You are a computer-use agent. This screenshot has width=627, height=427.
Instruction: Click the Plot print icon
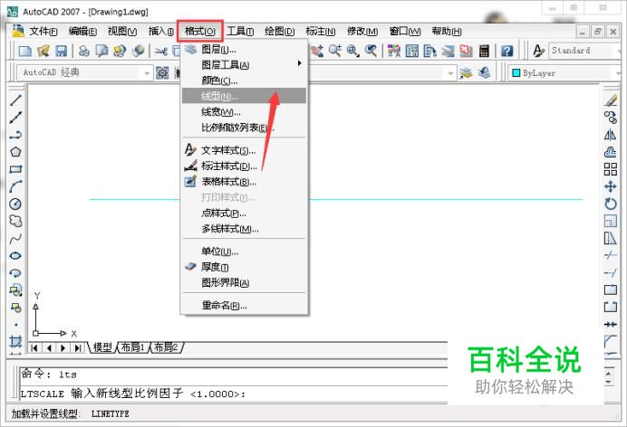pyautogui.click(x=83, y=51)
